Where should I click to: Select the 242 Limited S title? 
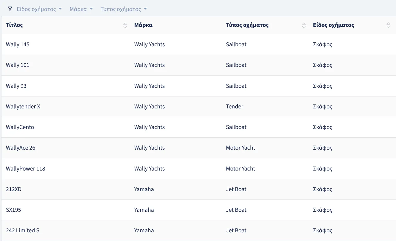(x=23, y=231)
